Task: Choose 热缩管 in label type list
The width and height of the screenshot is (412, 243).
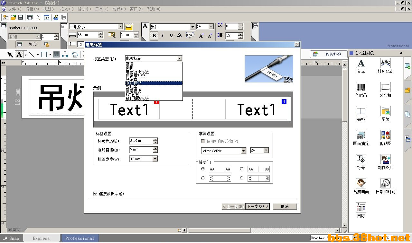Action: 154,79
